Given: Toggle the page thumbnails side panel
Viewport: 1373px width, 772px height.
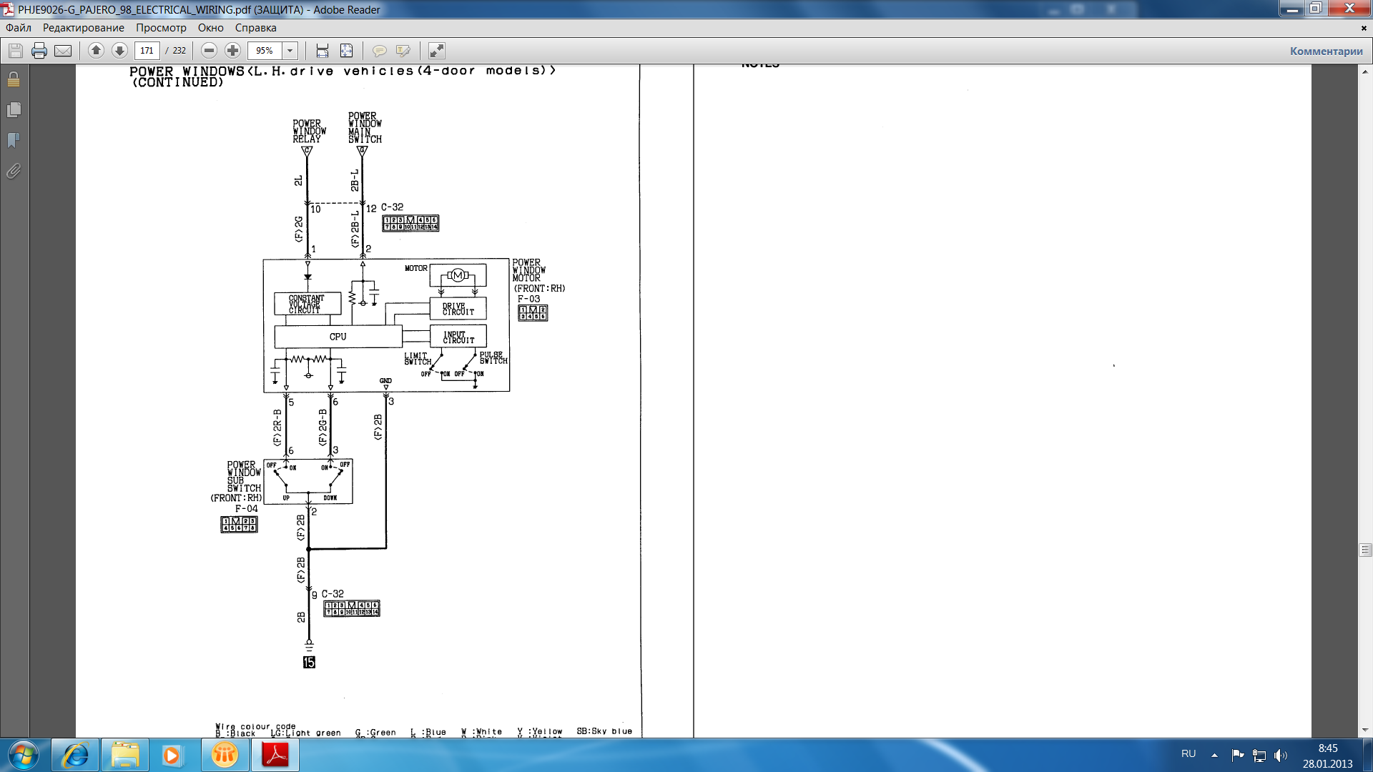Looking at the screenshot, I should 14,109.
